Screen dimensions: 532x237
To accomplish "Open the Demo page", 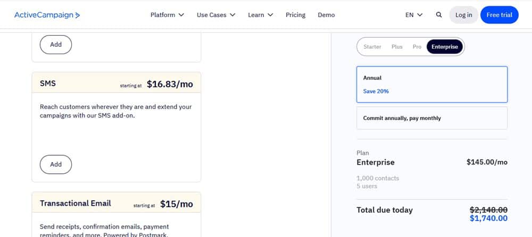I will coord(327,15).
